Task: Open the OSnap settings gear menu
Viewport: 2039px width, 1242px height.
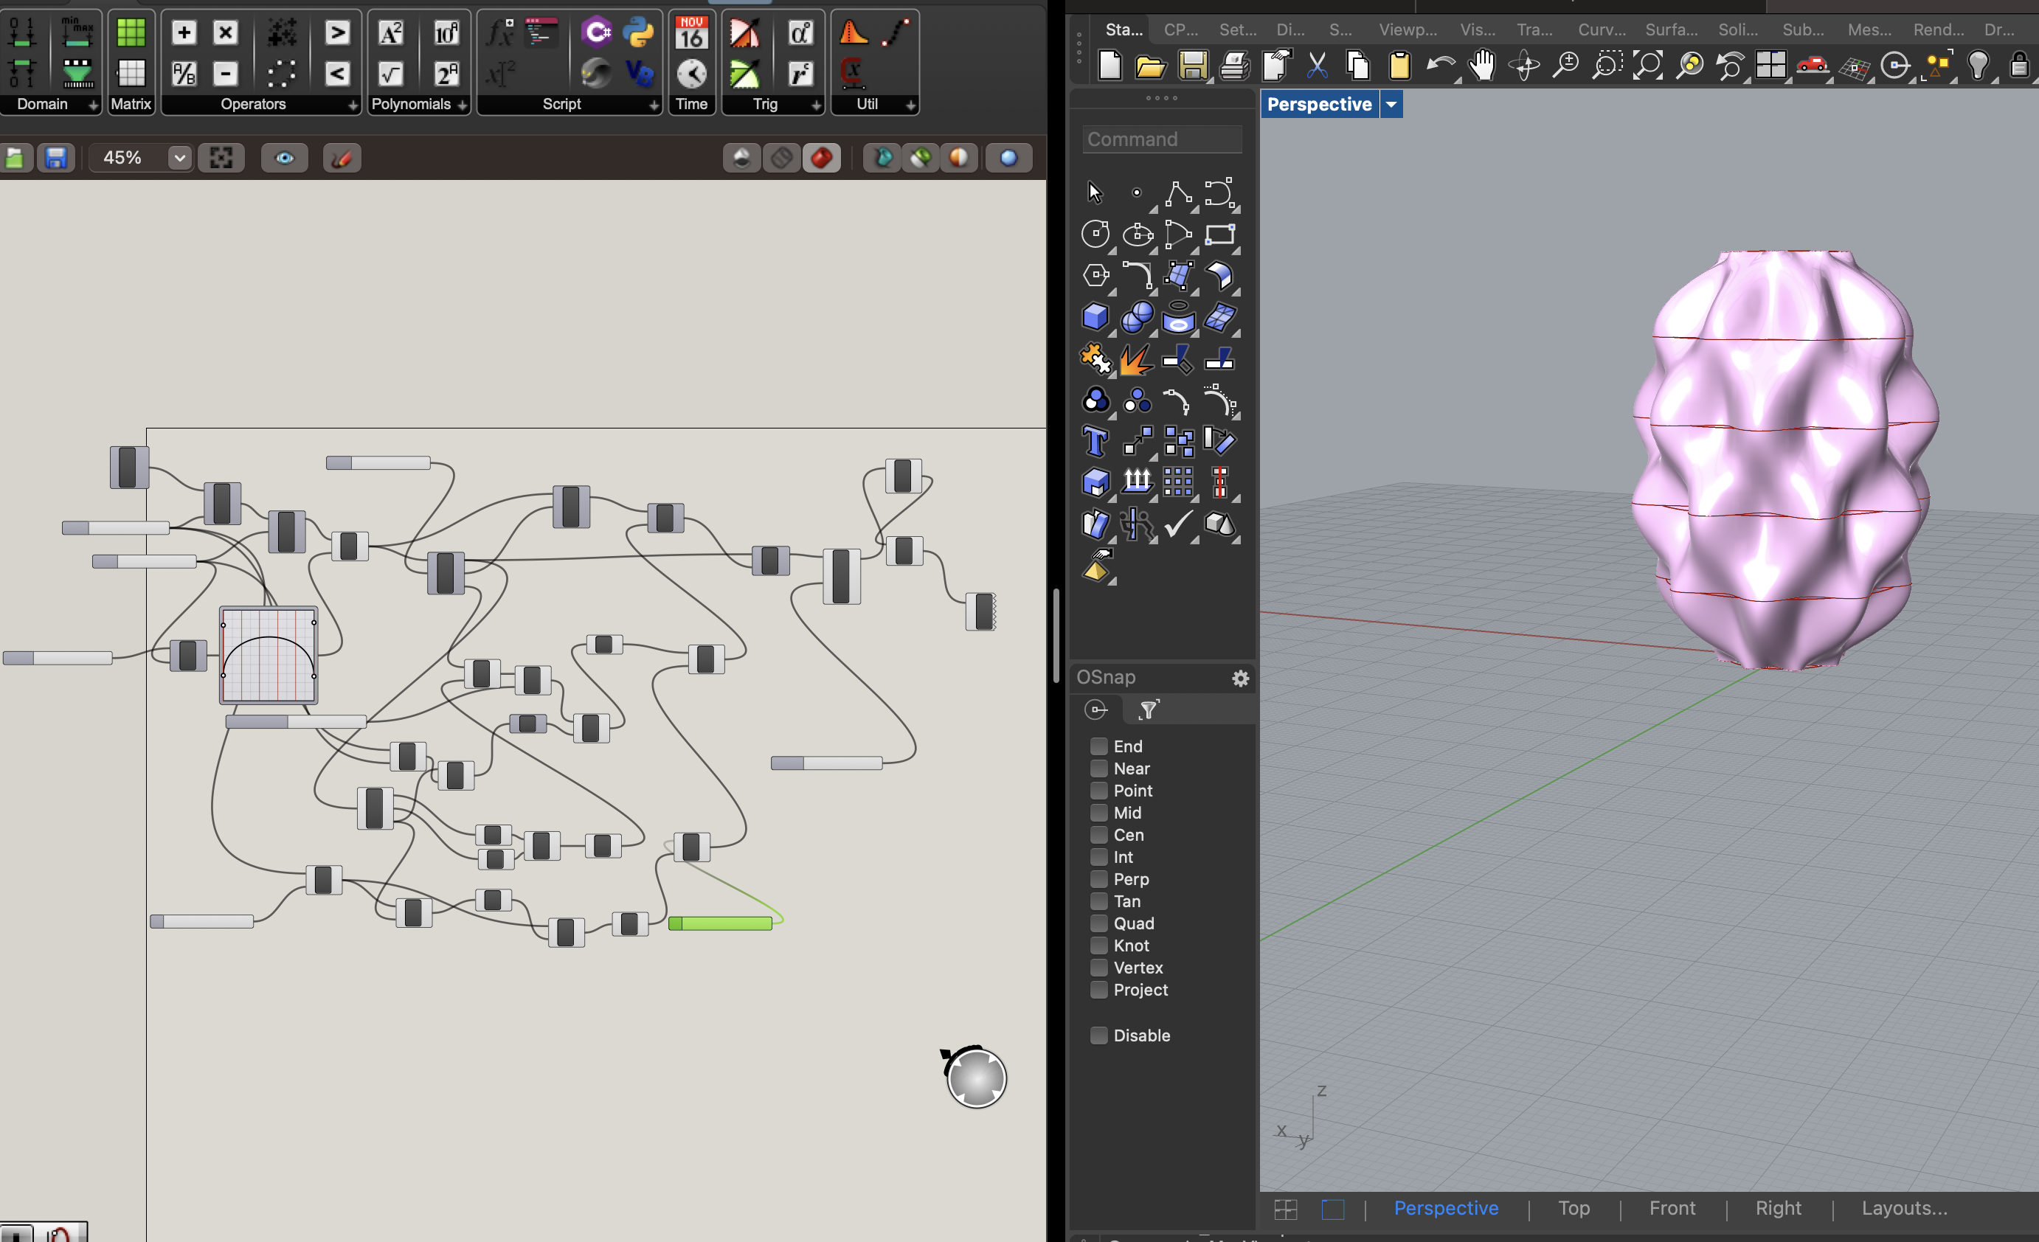Action: (x=1239, y=677)
